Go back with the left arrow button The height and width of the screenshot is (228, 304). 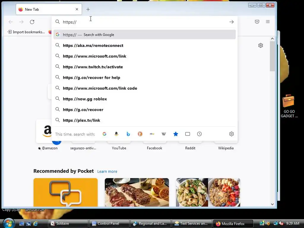coord(11,22)
